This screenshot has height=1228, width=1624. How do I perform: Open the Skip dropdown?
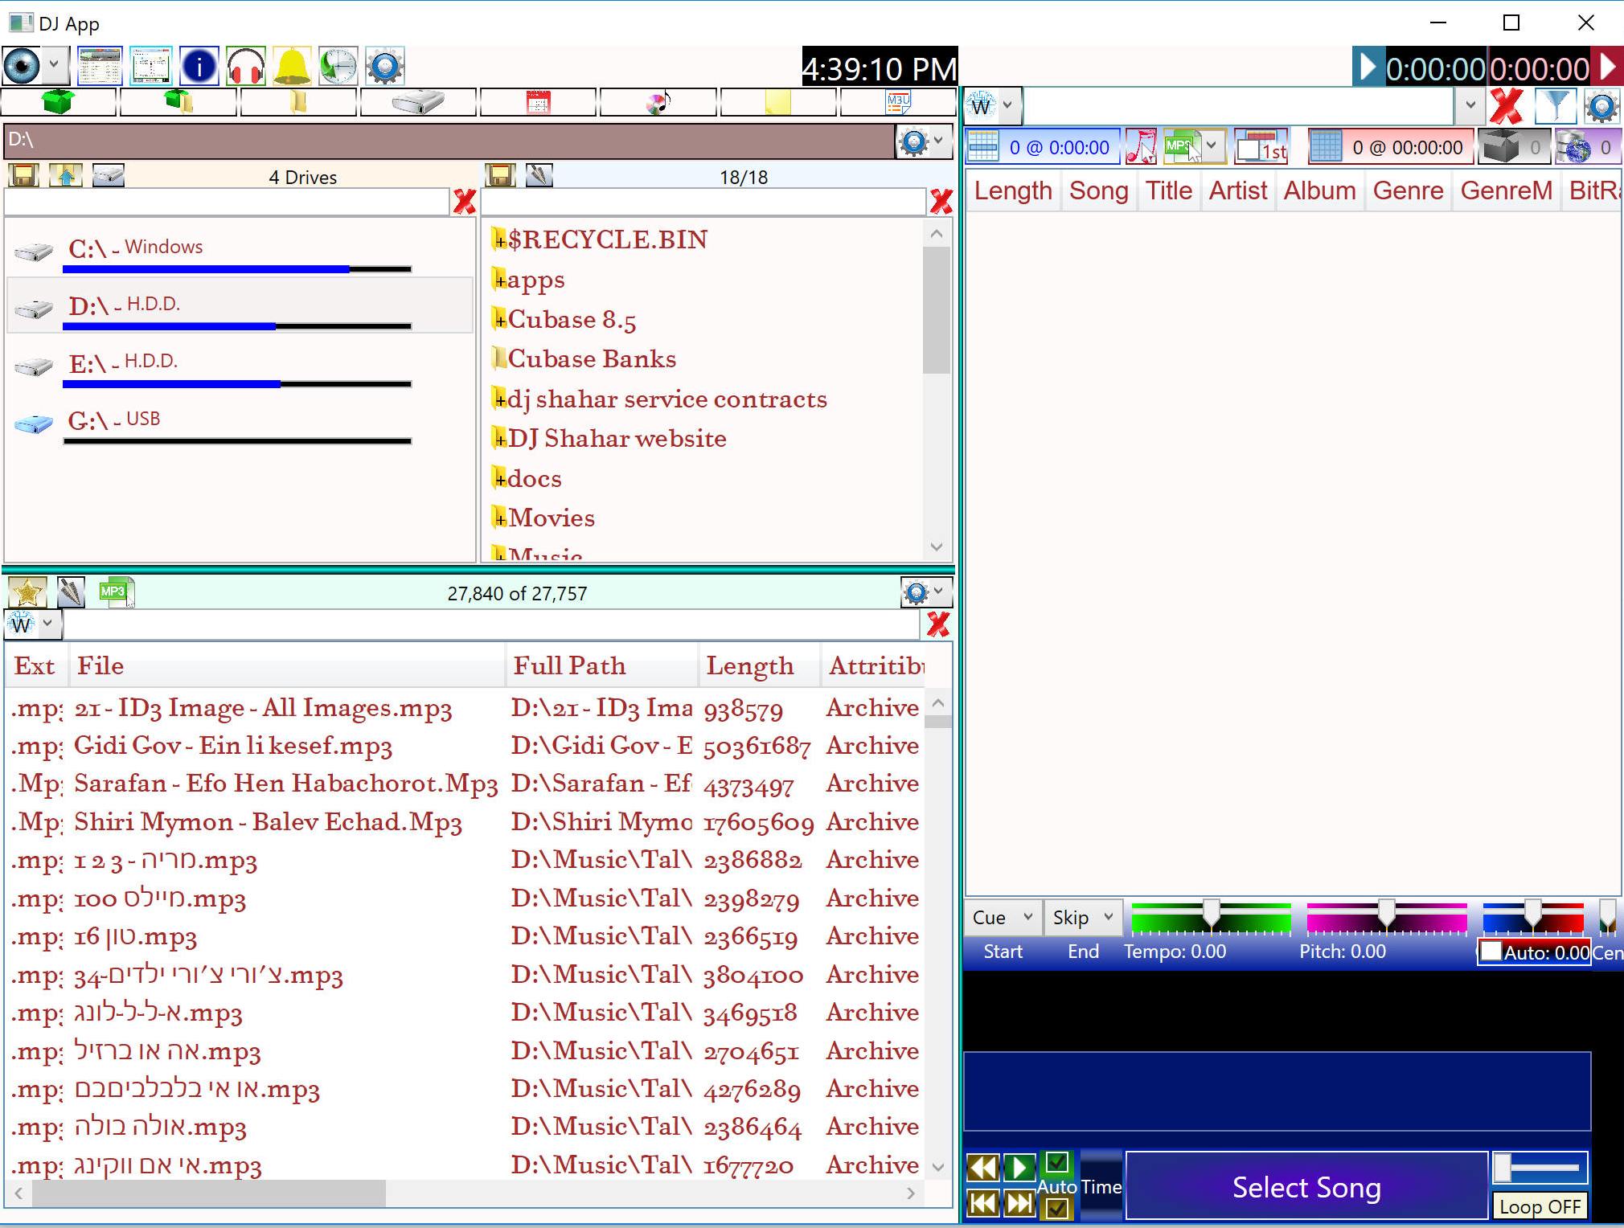(x=1082, y=917)
